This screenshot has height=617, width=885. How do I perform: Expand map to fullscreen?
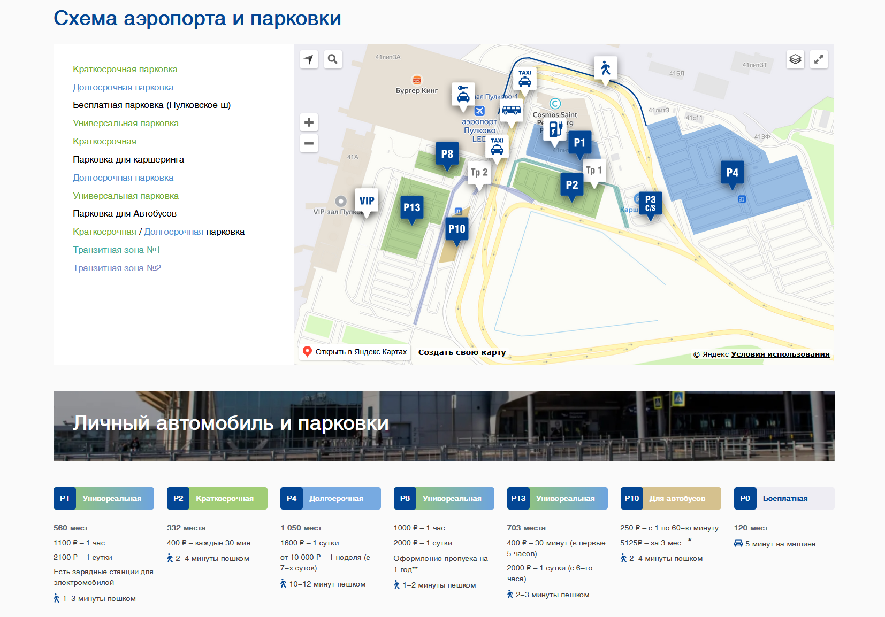[x=819, y=59]
